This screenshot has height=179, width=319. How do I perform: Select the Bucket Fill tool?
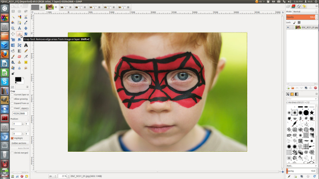tap(13, 51)
